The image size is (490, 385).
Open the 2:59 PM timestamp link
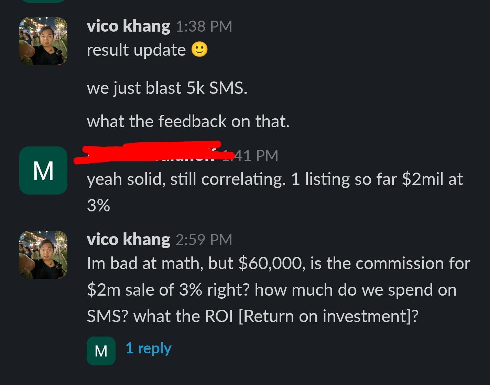click(204, 240)
